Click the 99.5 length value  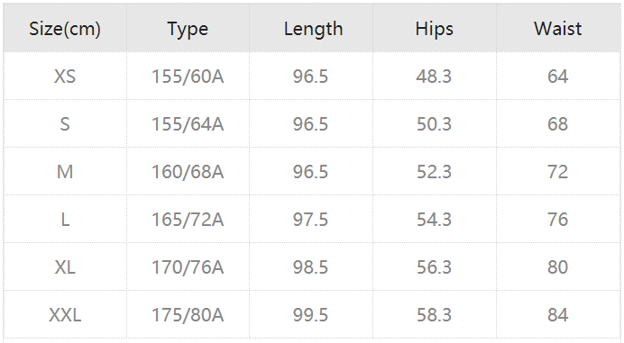[x=310, y=315]
